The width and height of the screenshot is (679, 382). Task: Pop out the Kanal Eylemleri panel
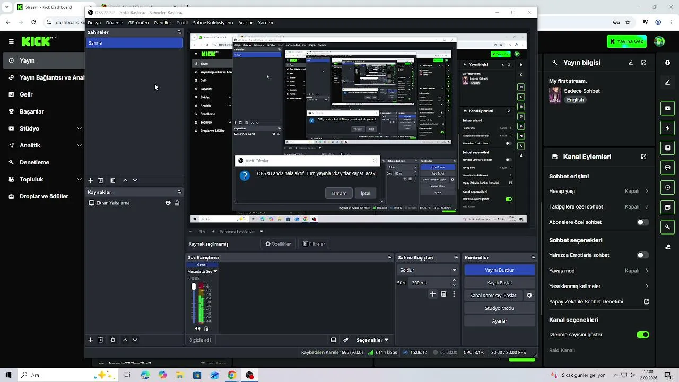pyautogui.click(x=643, y=157)
